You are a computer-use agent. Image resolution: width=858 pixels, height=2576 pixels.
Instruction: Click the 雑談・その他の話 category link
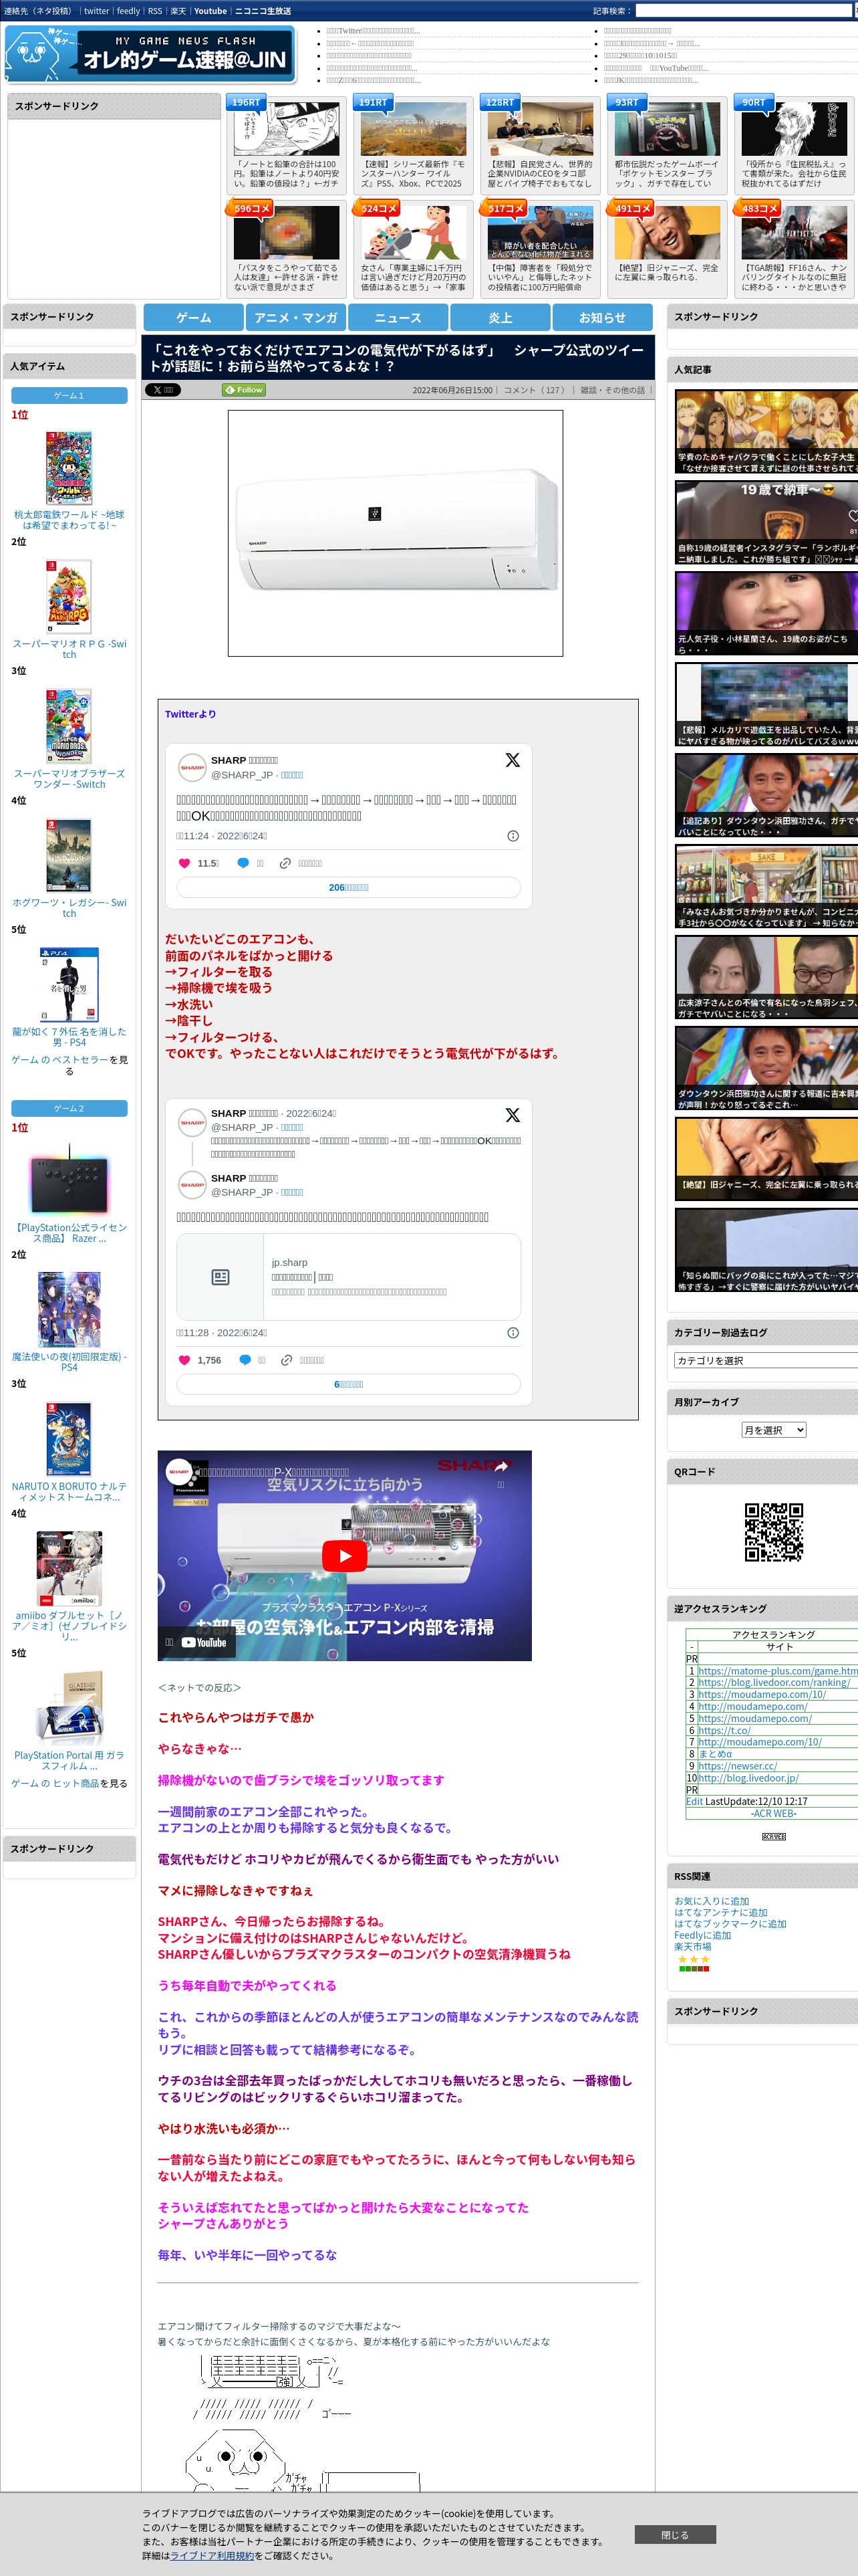click(613, 390)
